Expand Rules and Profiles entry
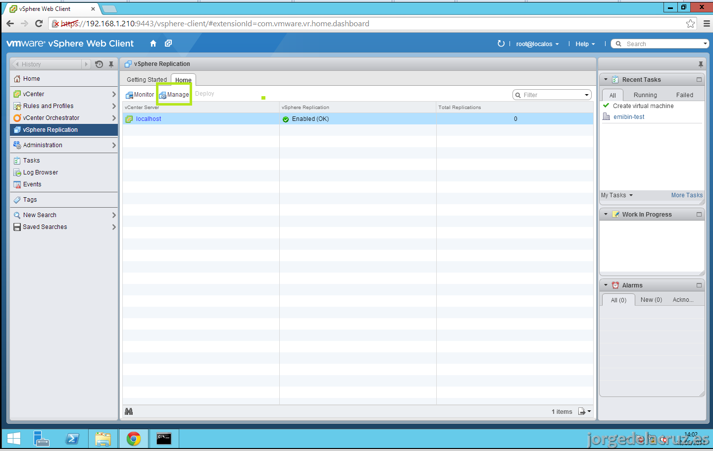The image size is (713, 451). click(x=114, y=106)
